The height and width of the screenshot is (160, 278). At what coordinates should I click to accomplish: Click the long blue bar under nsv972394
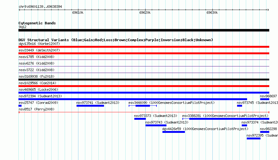[133, 99]
